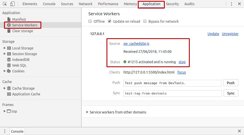Click the Application Cache grid icon
This screenshot has height=135, width=244.
9,94
